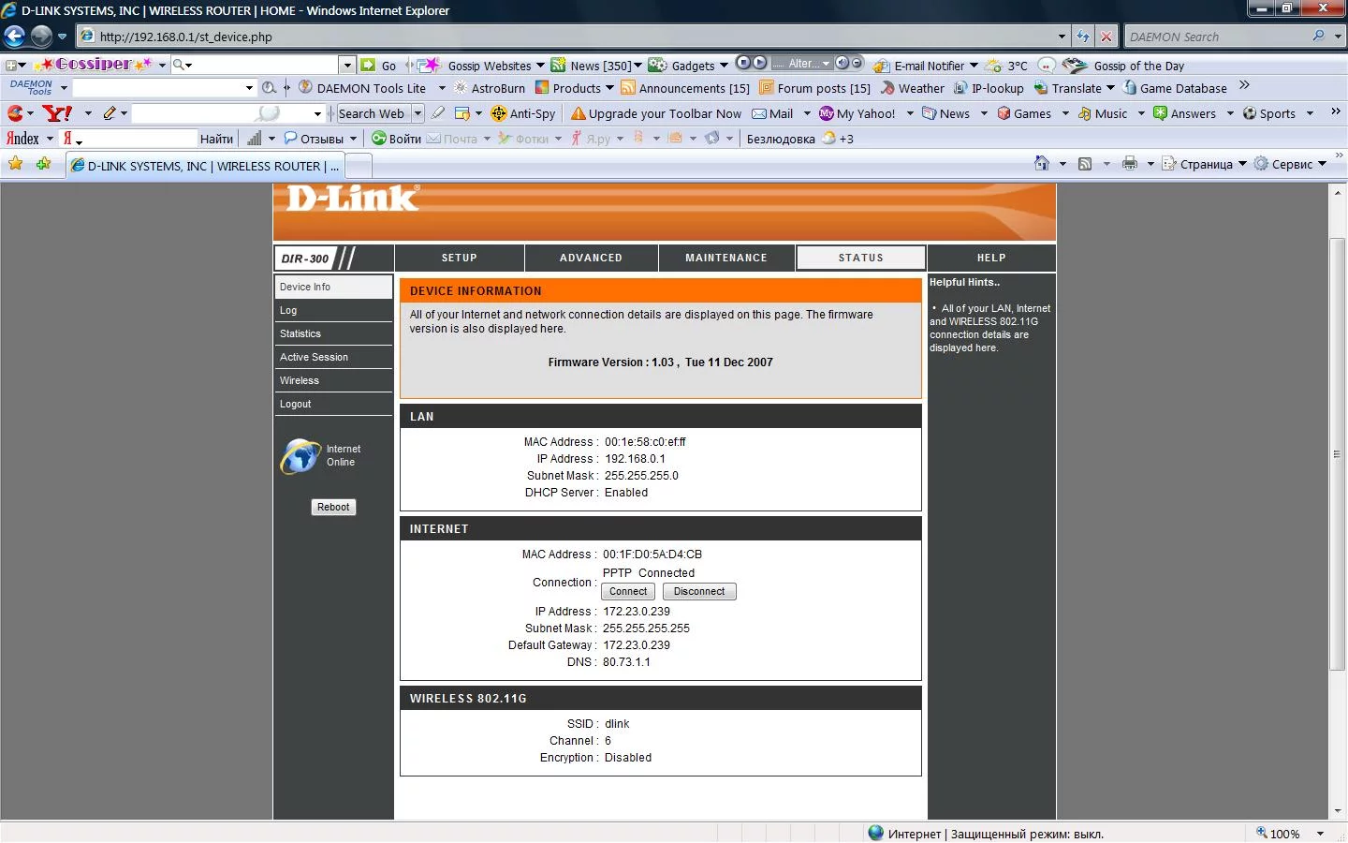The image size is (1348, 843).
Task: Click the Internet Online globe icon
Action: click(x=300, y=456)
